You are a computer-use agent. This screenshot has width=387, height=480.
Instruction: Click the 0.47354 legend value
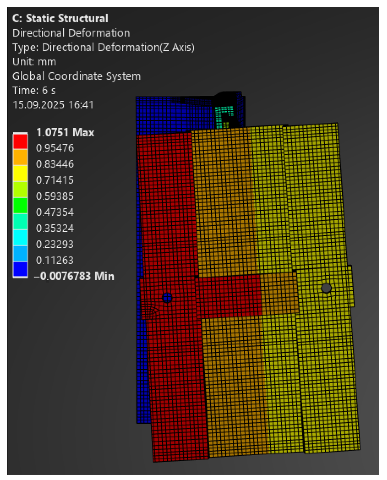[x=55, y=212]
